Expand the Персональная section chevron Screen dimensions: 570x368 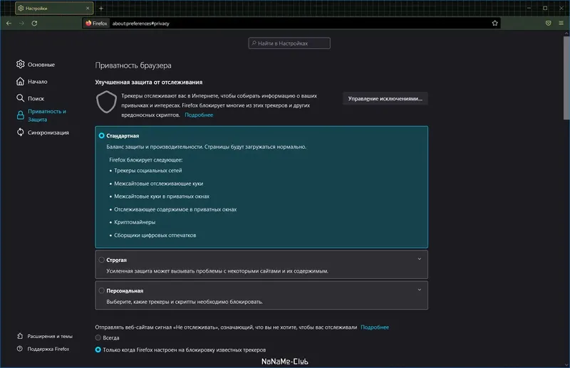419,290
